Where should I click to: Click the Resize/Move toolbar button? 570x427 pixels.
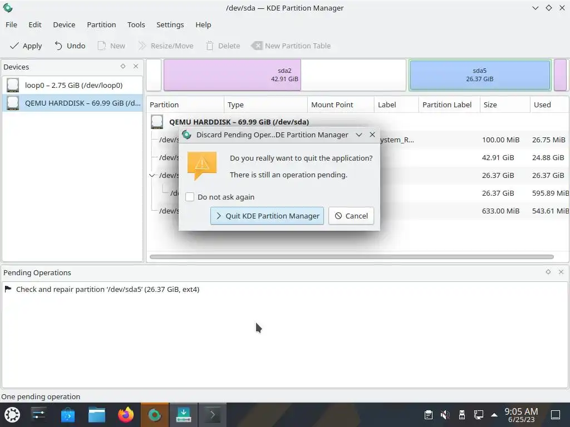166,46
